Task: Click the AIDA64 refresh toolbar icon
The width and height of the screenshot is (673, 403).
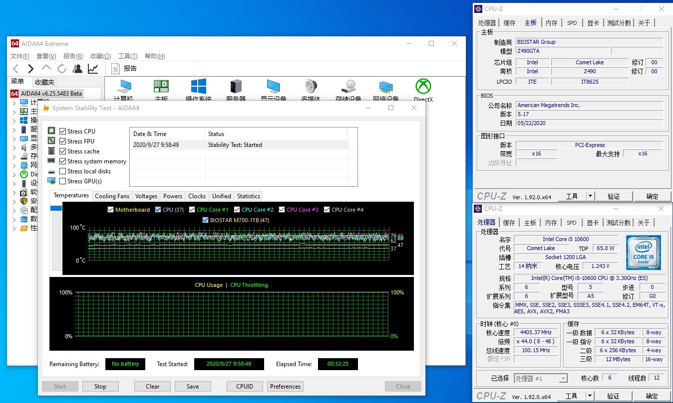Action: [x=62, y=69]
